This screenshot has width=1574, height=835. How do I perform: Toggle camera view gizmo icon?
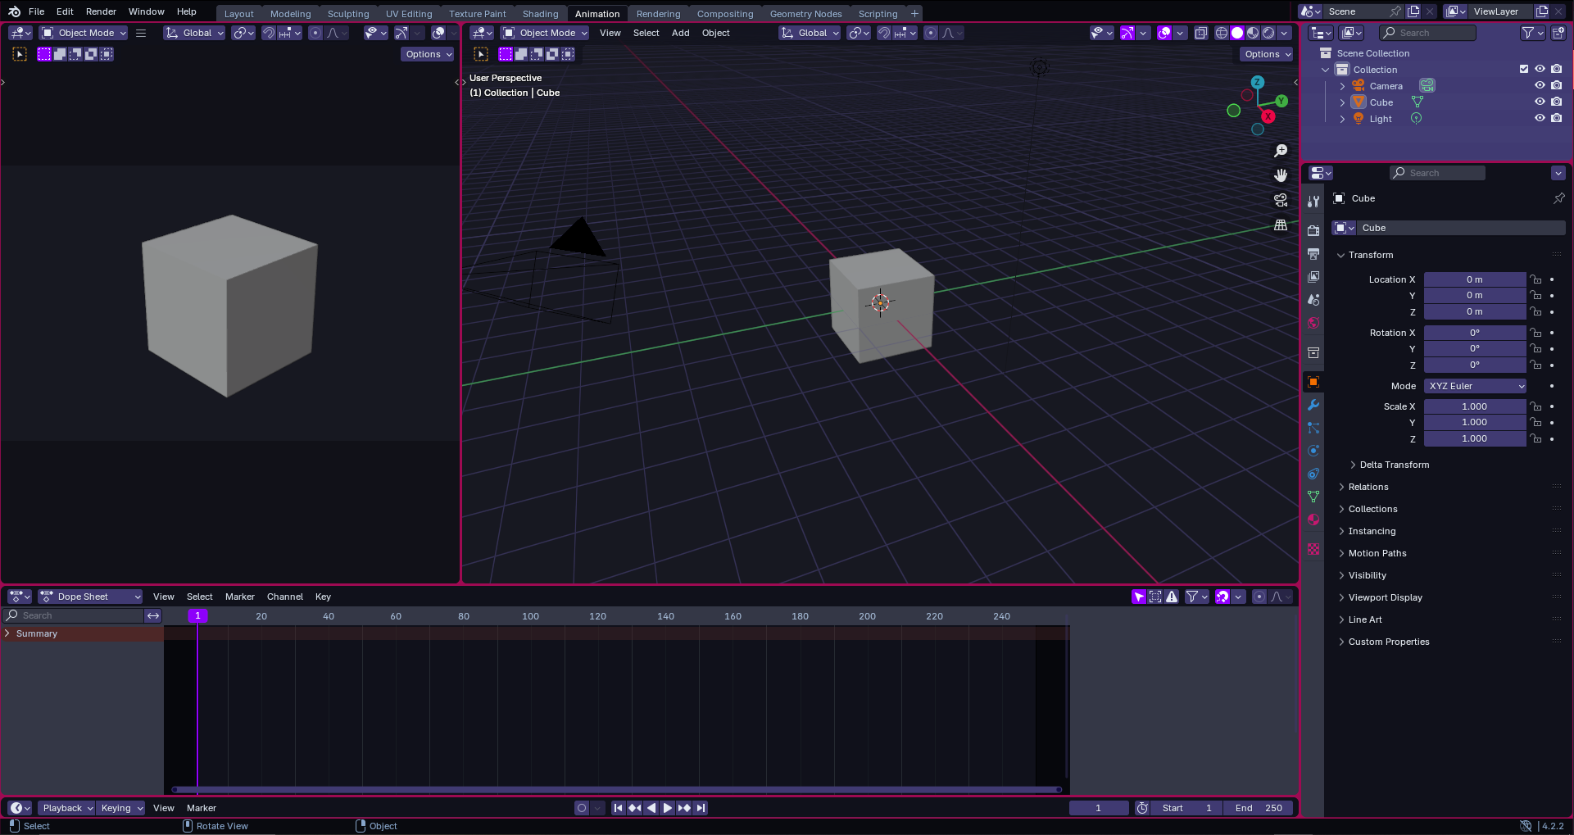[1281, 200]
